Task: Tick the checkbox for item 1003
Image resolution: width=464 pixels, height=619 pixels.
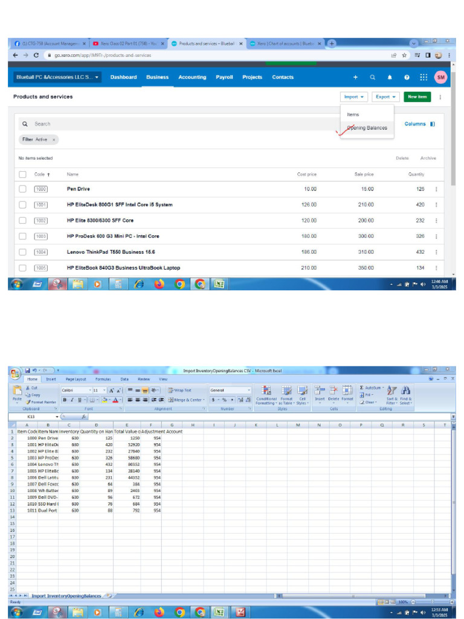Action: click(22, 236)
